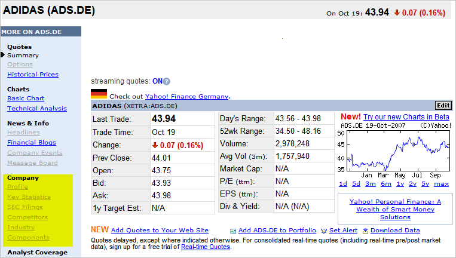Click the Download Data icon
The image size is (456, 258).
tap(365, 231)
